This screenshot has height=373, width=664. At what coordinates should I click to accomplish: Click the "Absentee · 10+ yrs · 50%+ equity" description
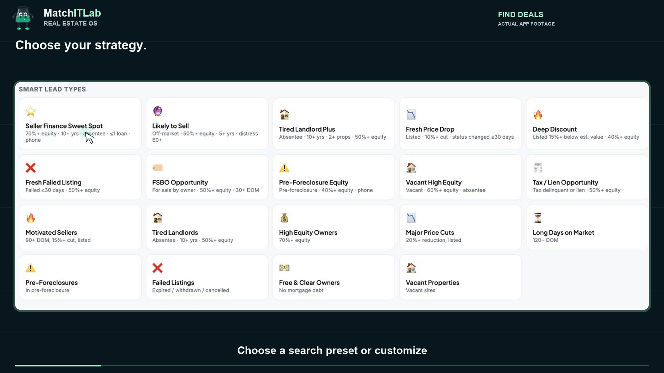193,240
